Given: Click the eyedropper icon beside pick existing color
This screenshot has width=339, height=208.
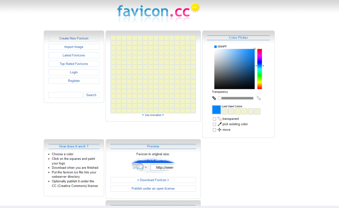Looking at the screenshot, I should coord(220,124).
